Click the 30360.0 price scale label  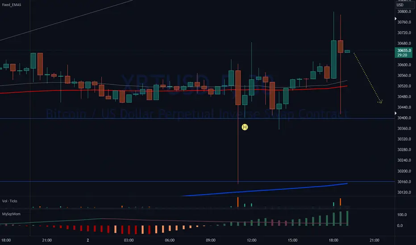pos(404,128)
